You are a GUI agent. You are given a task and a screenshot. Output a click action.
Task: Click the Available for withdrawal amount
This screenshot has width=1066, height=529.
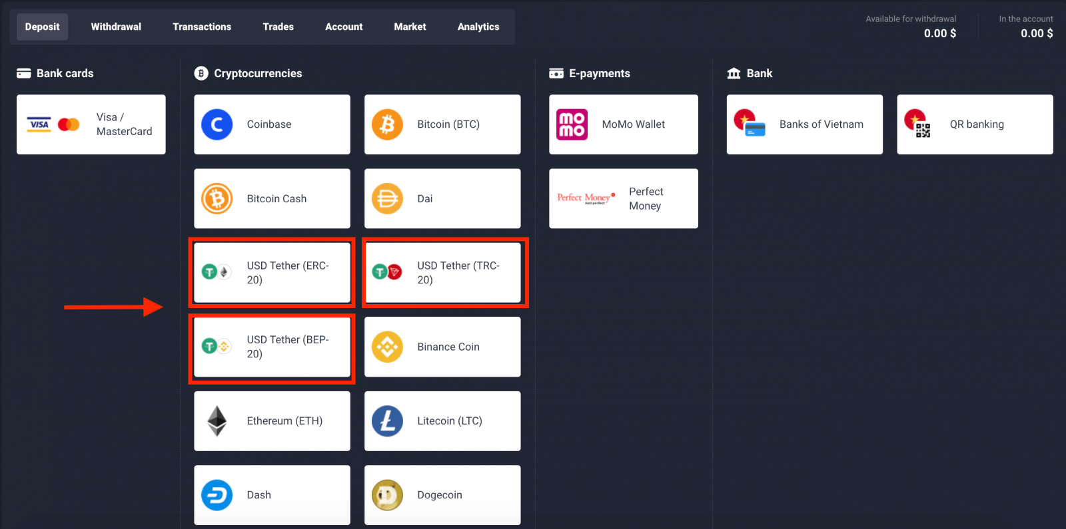(x=939, y=33)
